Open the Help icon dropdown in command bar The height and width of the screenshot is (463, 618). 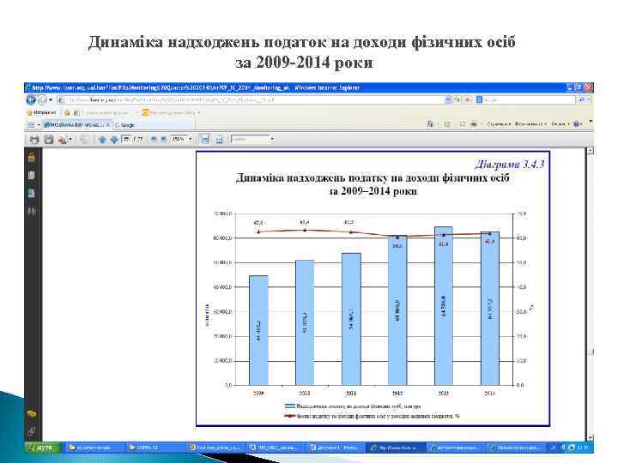pyautogui.click(x=578, y=124)
